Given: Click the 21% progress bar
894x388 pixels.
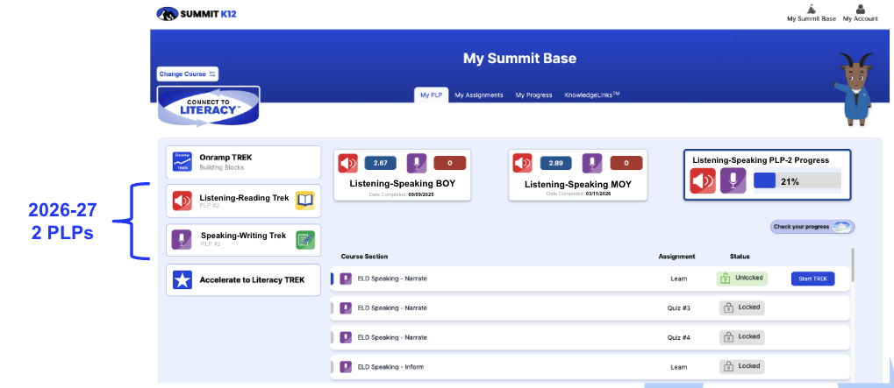Looking at the screenshot, I should (797, 181).
